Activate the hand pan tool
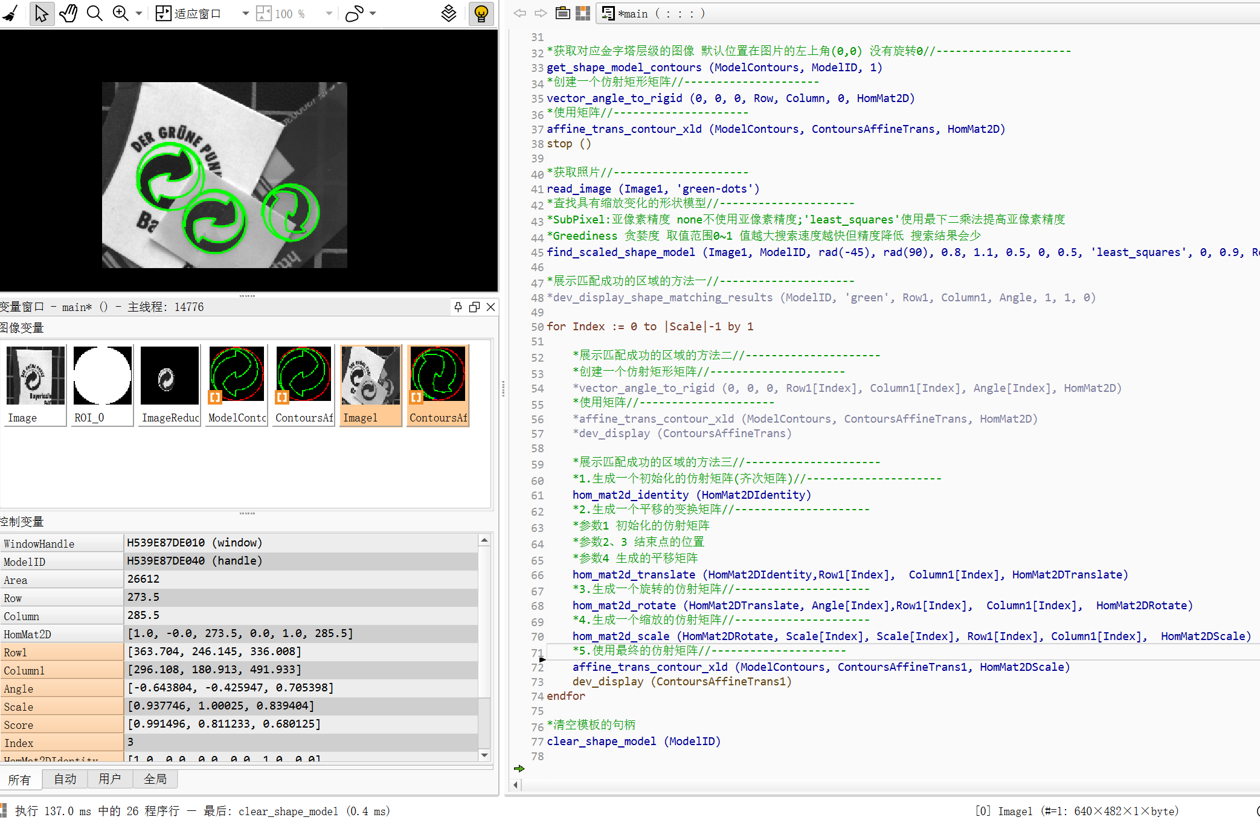This screenshot has height=823, width=1260. [x=68, y=13]
